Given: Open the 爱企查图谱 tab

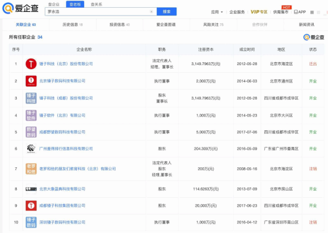Looking at the screenshot, I should 166,24.
